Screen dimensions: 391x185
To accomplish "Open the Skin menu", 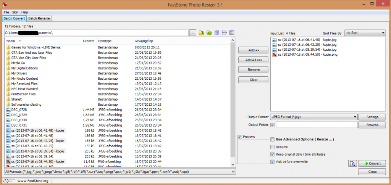I will tap(15, 12).
